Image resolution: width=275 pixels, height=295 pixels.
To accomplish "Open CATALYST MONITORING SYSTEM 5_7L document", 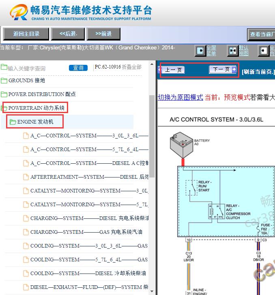I will click(x=89, y=204).
